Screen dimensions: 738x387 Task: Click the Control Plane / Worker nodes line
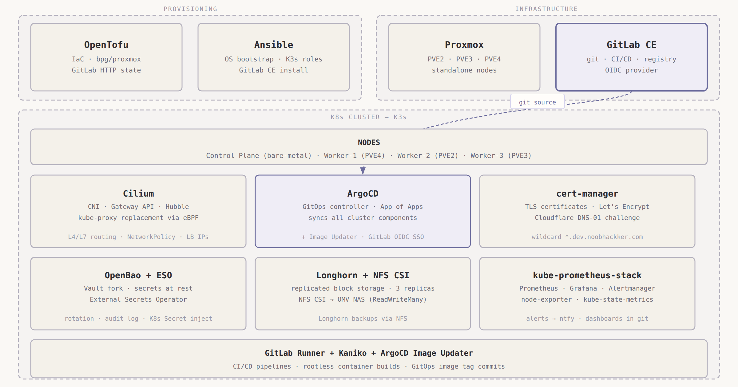(x=369, y=155)
